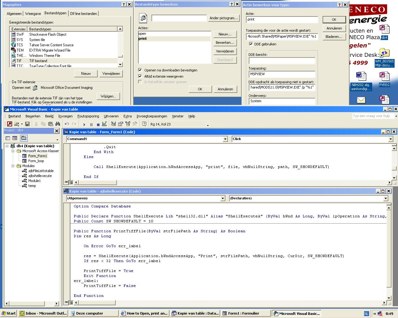Open Find with the binoculars toolbar icon
Screen dimensions: 398x318
click(x=58, y=124)
